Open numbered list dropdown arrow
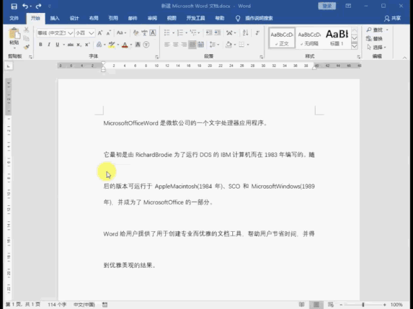Screen dimensions: 413x309 point(186,33)
